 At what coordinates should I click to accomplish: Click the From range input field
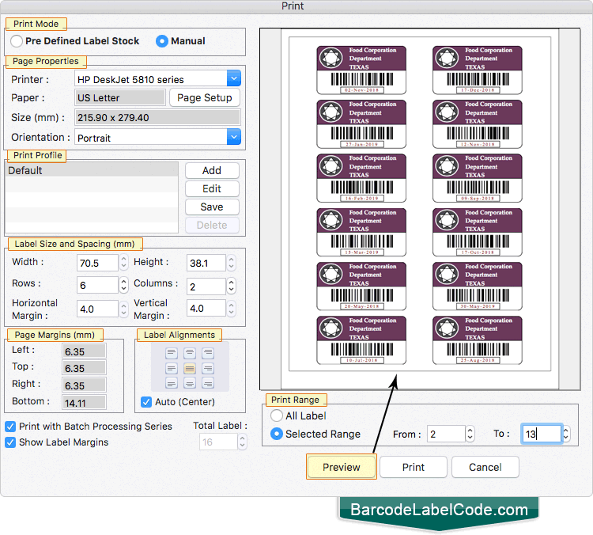click(x=446, y=434)
